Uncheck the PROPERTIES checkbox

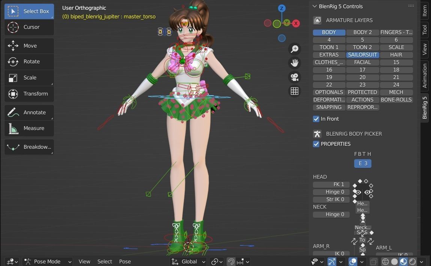coord(316,144)
